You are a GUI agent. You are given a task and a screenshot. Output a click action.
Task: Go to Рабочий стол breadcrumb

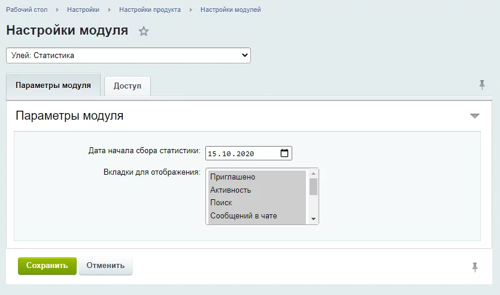click(27, 10)
